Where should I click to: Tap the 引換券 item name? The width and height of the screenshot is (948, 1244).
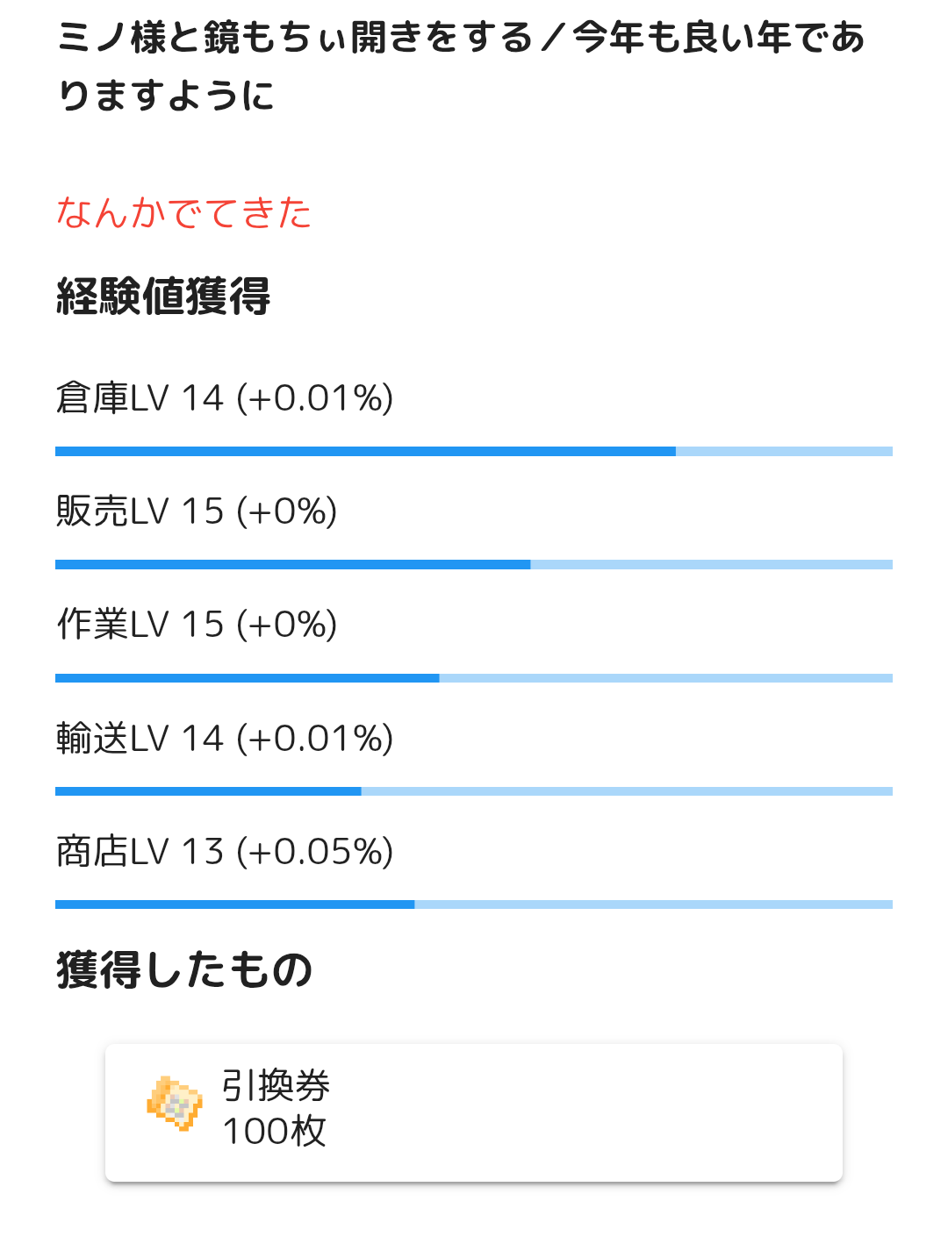tap(276, 1086)
